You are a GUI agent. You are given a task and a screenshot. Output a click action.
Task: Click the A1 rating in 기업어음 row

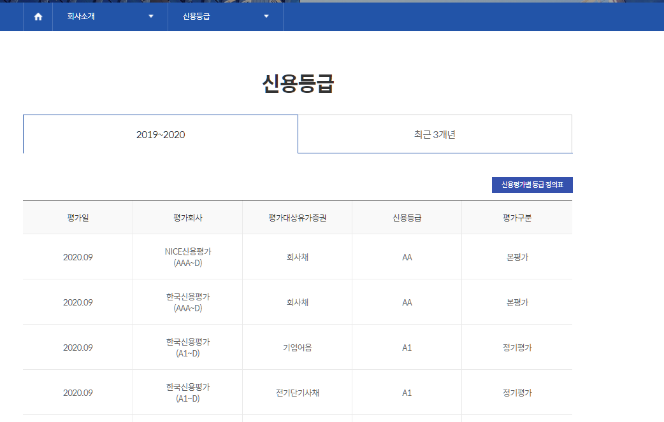(407, 348)
